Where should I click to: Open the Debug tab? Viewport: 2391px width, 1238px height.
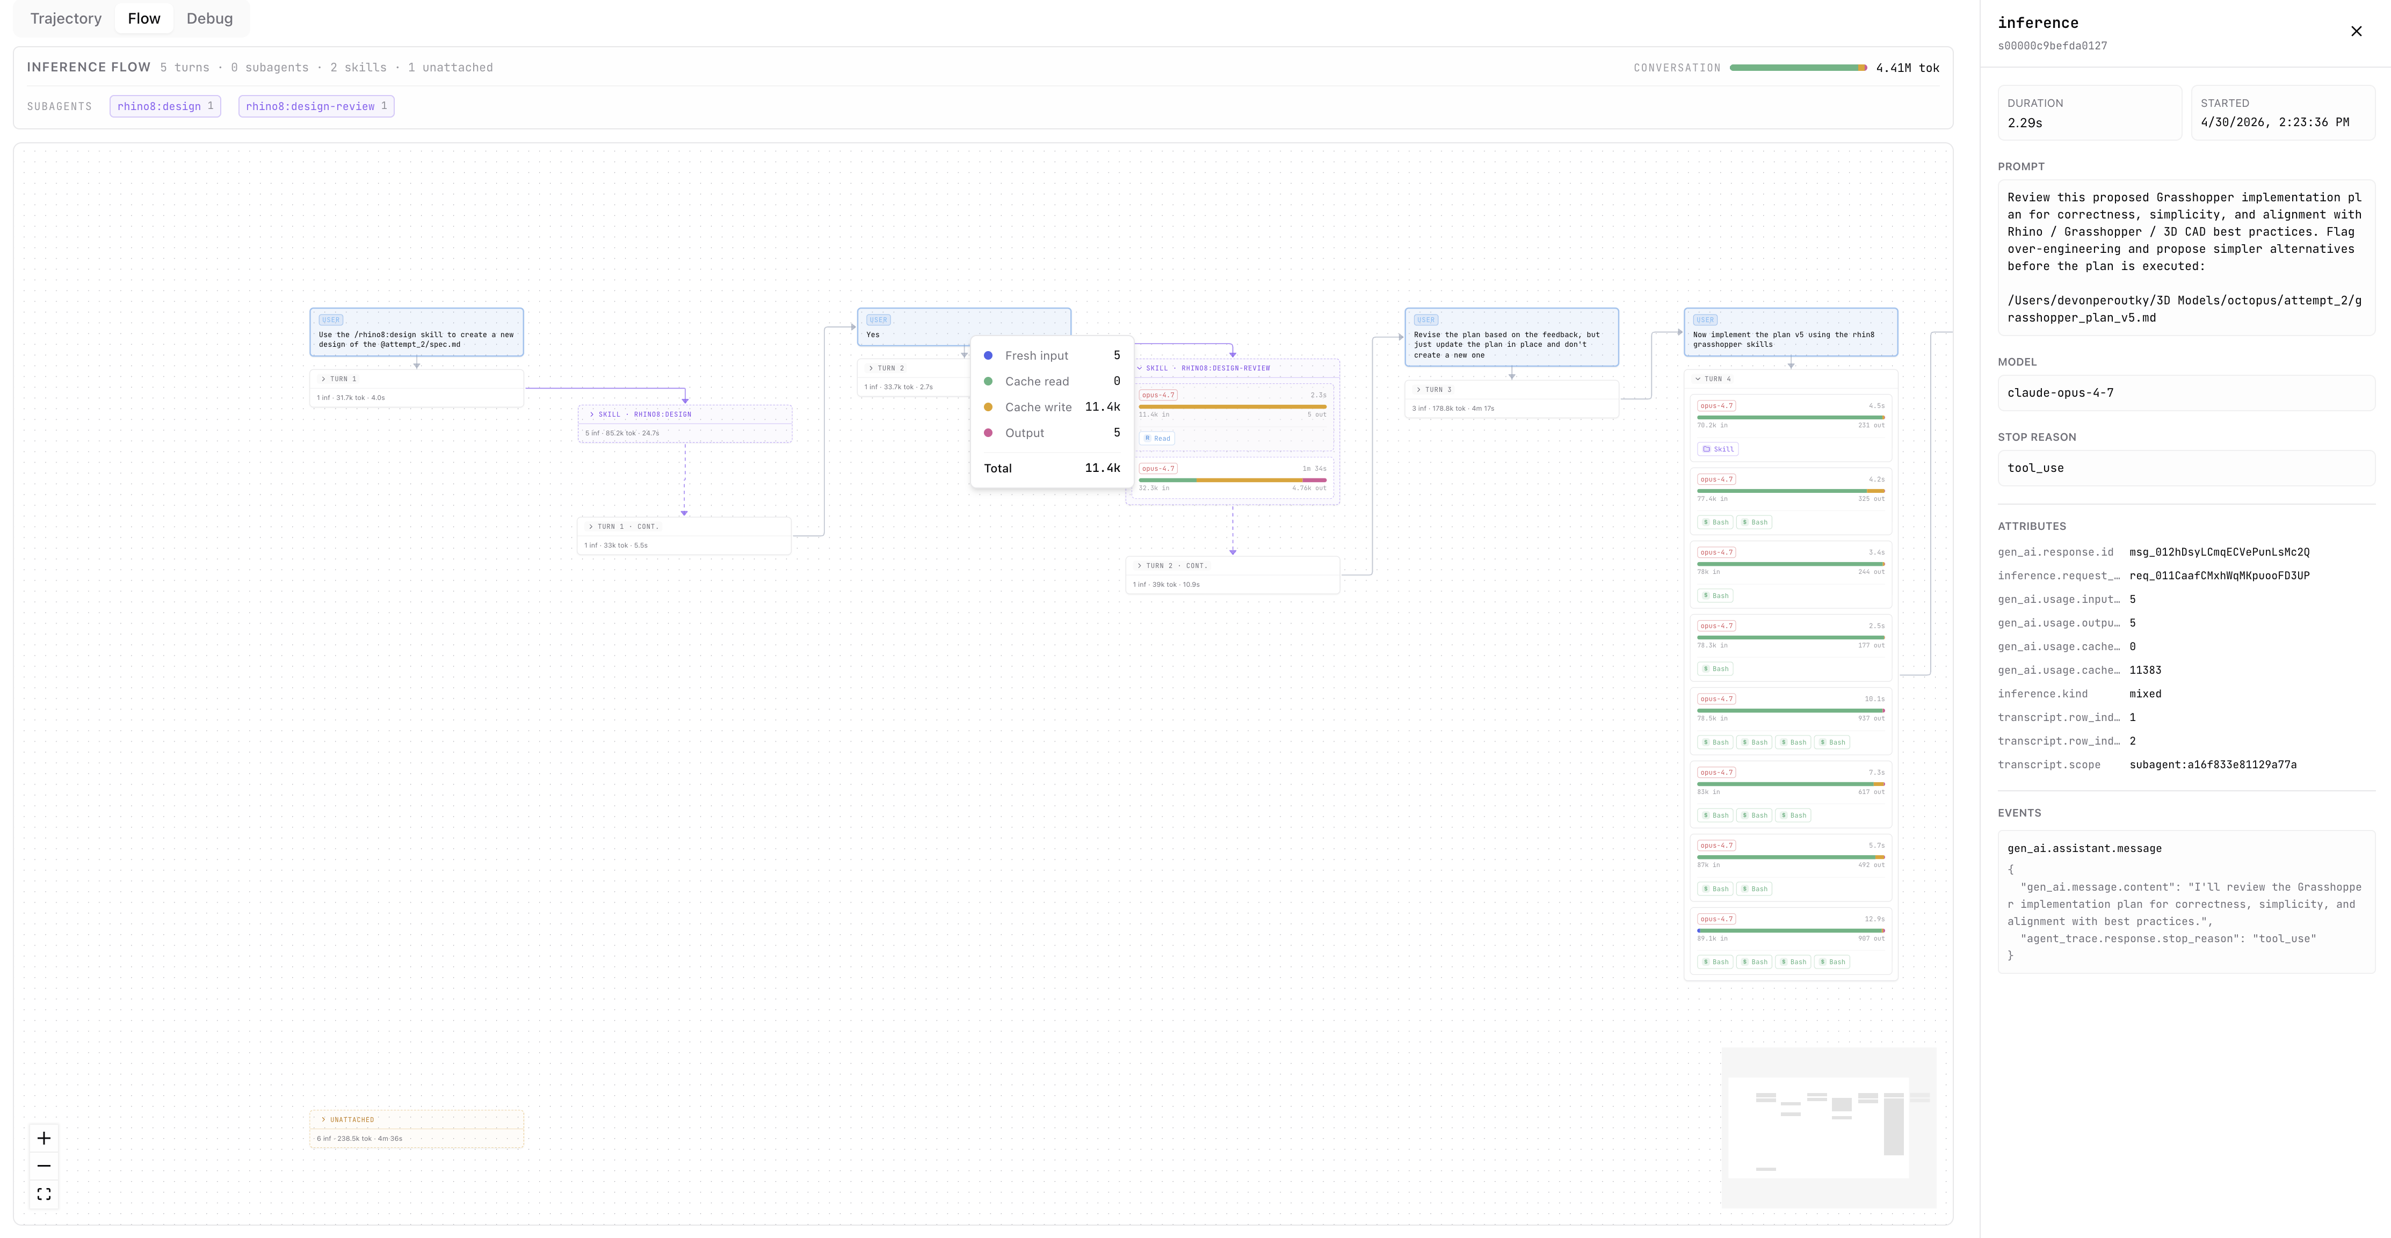[210, 19]
